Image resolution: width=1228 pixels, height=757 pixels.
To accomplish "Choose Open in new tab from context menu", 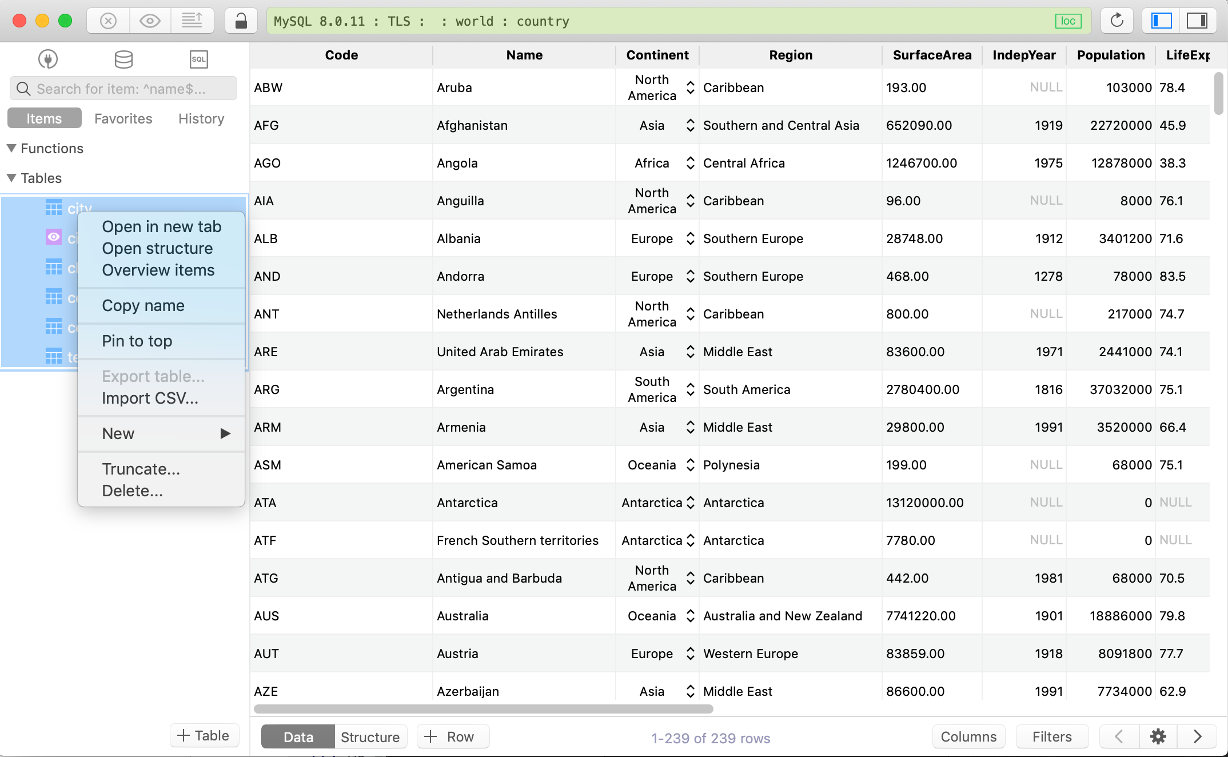I will click(161, 226).
